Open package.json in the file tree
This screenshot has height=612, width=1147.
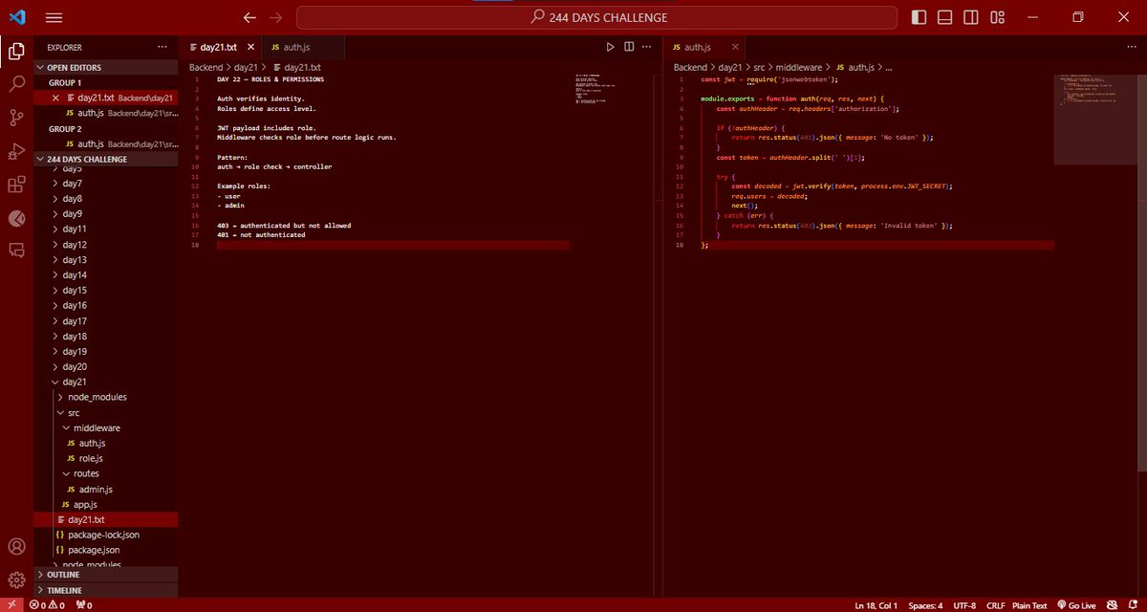[106, 550]
